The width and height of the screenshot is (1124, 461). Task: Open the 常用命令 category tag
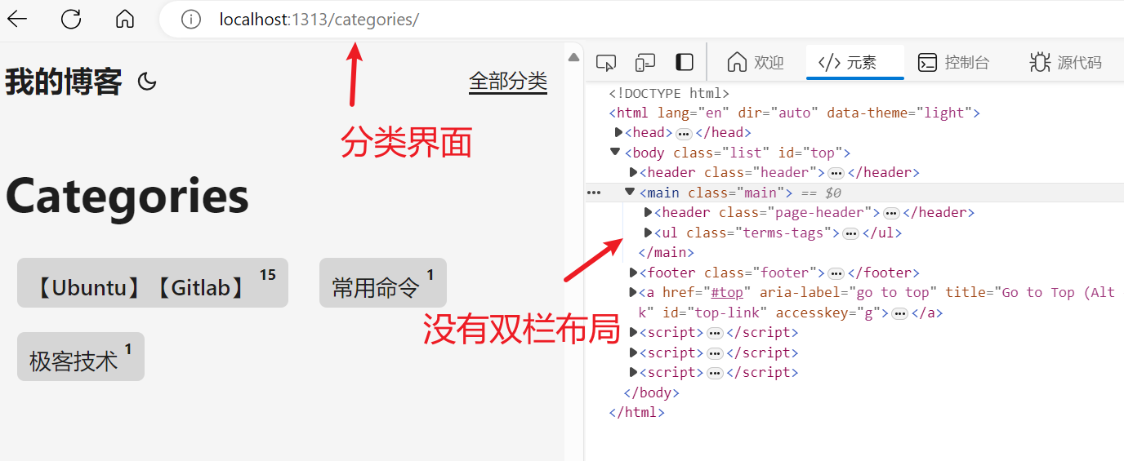click(383, 282)
